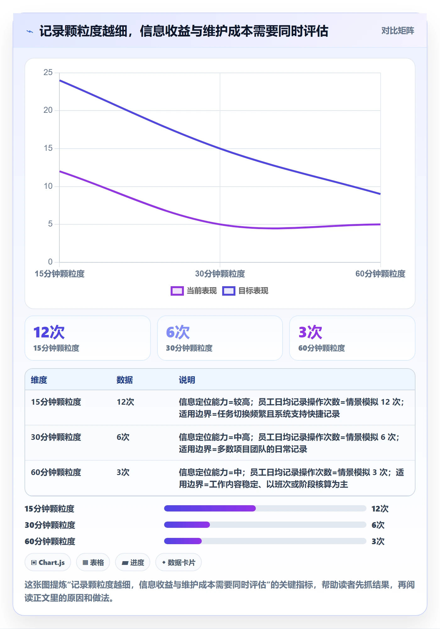Click the 进度 tag chip
This screenshot has width=440, height=629.
133,562
